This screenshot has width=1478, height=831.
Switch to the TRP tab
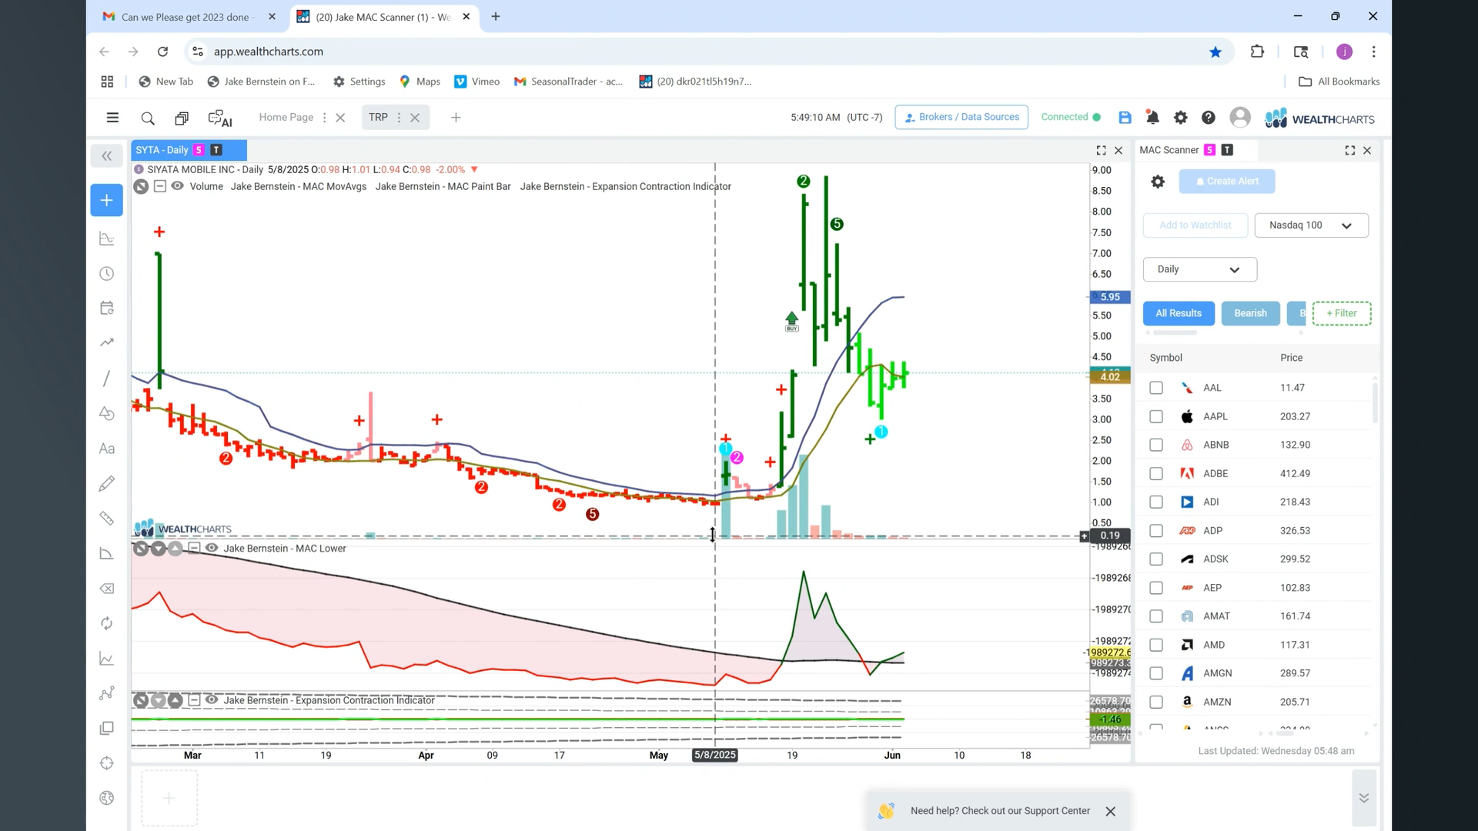[x=378, y=118]
